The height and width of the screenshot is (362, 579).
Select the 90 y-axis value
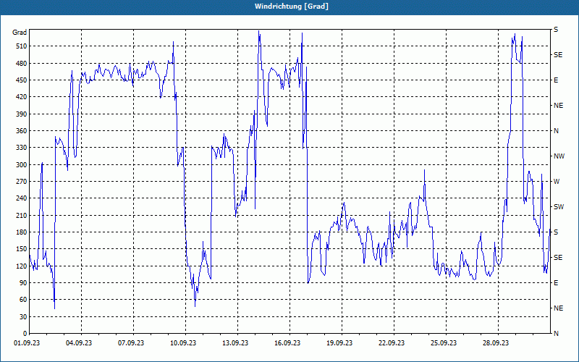(23, 283)
